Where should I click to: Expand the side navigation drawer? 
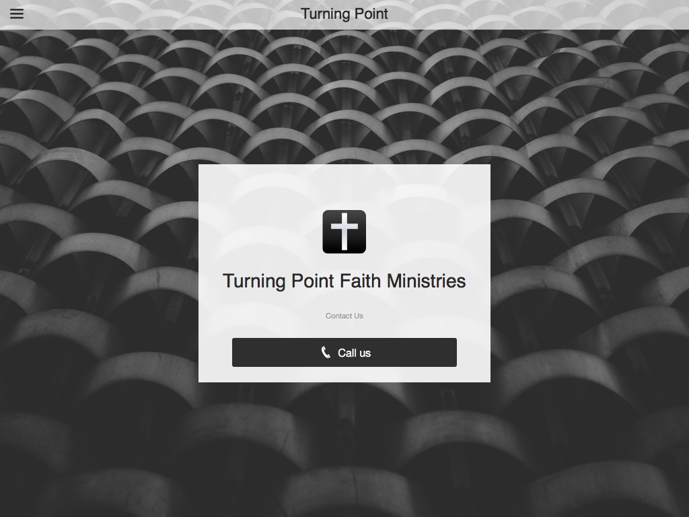(17, 13)
